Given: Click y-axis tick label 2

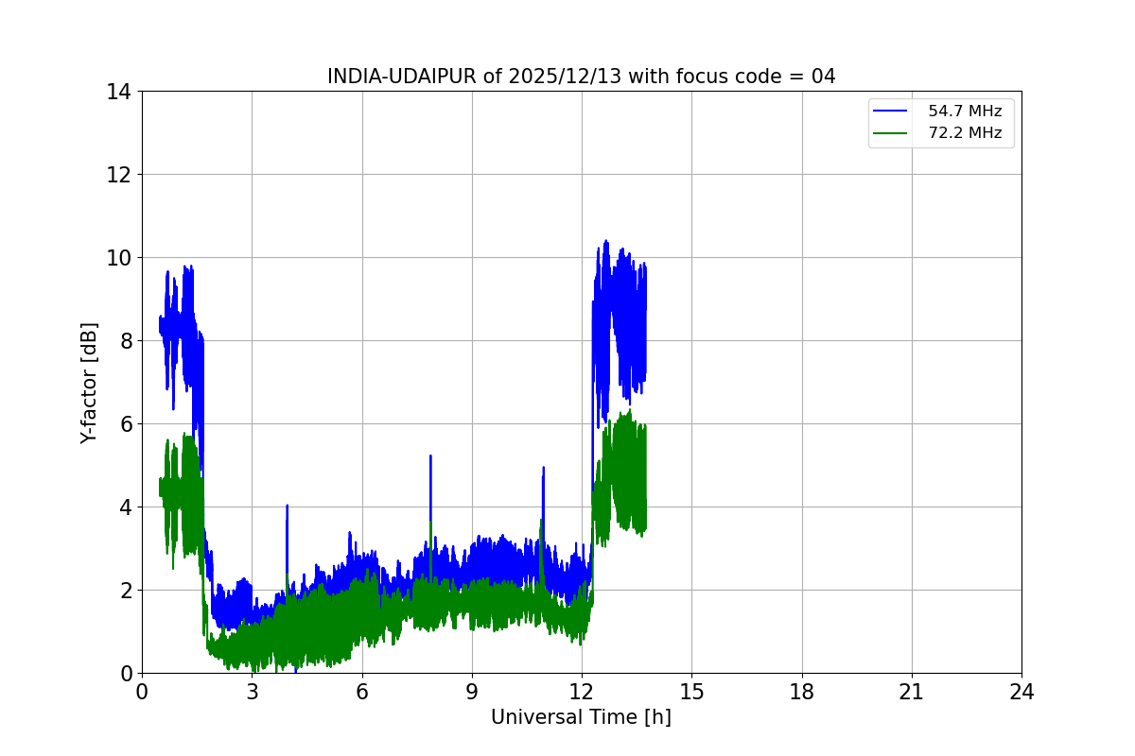Looking at the screenshot, I should (124, 591).
